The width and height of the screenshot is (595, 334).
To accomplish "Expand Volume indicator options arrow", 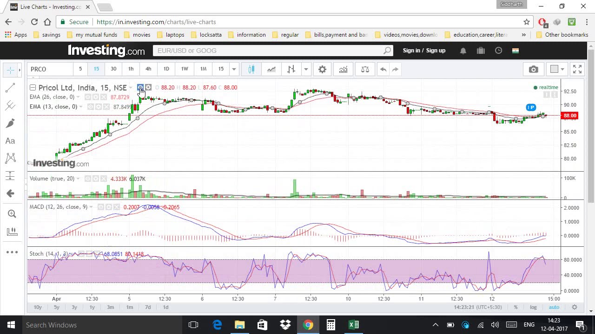I will (78, 179).
